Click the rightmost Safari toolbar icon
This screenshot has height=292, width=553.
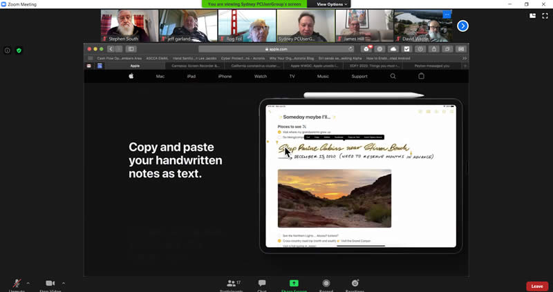[460, 49]
